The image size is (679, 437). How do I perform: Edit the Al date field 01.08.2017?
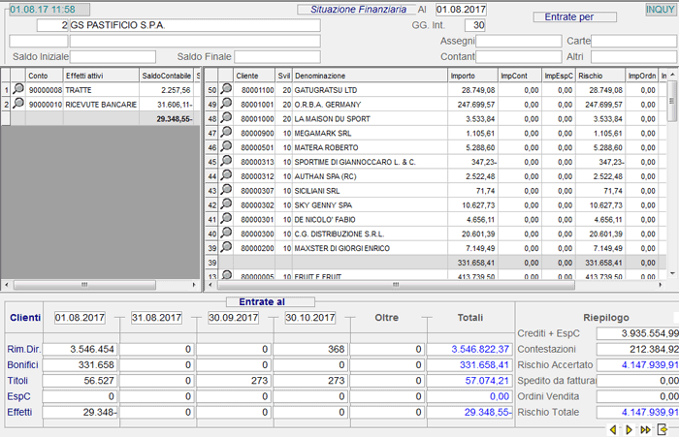pyautogui.click(x=461, y=9)
